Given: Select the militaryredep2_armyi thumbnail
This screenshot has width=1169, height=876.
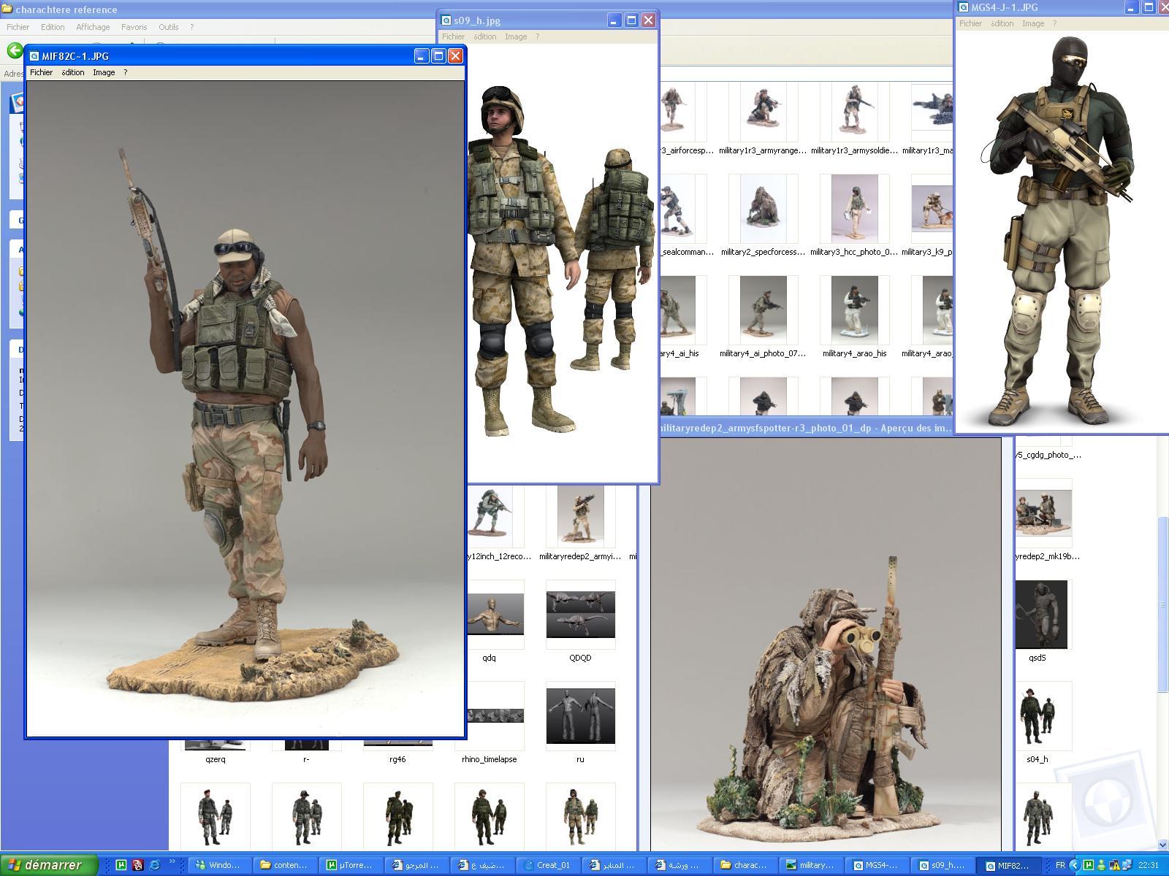Looking at the screenshot, I should tap(580, 515).
